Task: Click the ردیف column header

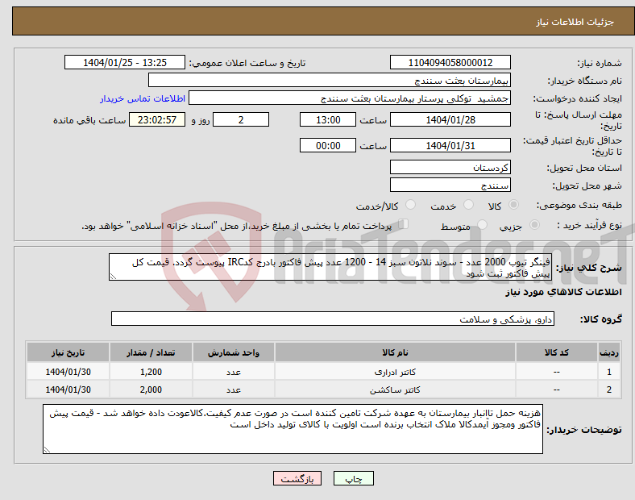Action: point(608,352)
